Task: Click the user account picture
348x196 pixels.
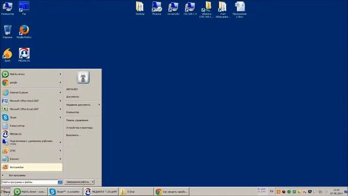Action: pyautogui.click(x=83, y=77)
